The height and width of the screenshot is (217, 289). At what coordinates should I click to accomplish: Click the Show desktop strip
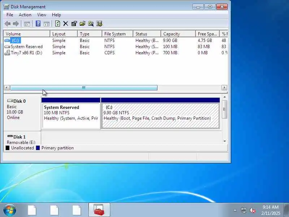point(286,210)
